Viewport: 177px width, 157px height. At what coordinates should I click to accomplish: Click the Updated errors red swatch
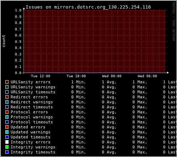click(7, 127)
